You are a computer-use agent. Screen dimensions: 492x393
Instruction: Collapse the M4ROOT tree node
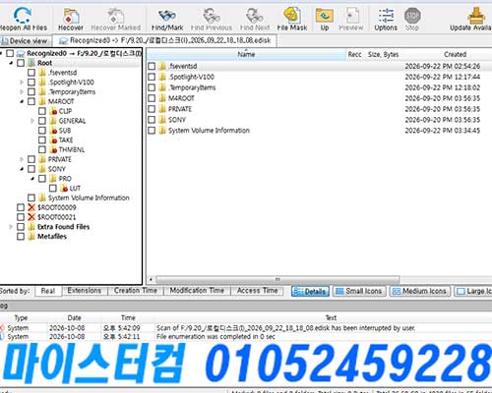point(22,101)
